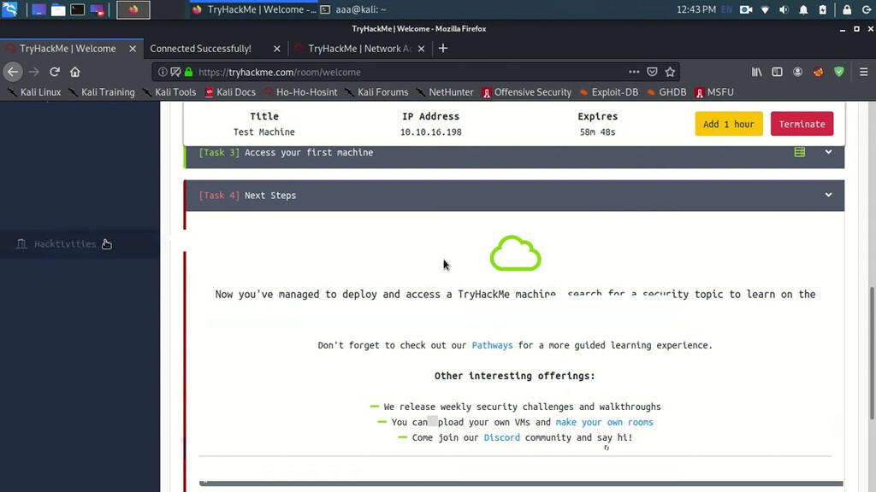Follow the Pathways link

pos(492,345)
